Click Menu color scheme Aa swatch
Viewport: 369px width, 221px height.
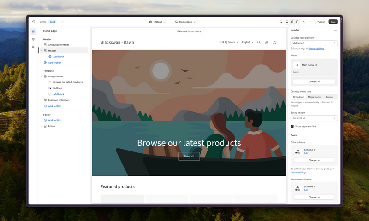click(x=298, y=188)
